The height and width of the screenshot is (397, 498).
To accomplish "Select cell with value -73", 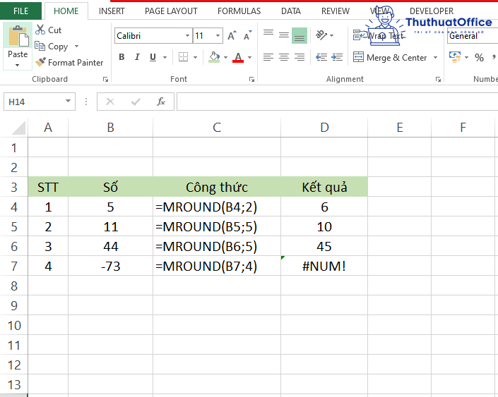I will pyautogui.click(x=110, y=266).
